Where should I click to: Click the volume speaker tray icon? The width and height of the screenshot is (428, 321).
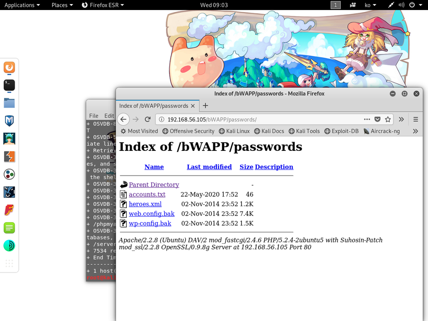click(401, 5)
